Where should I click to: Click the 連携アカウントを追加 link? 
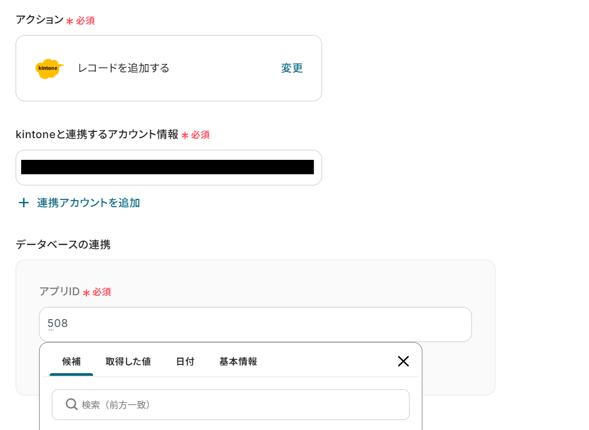tap(89, 203)
